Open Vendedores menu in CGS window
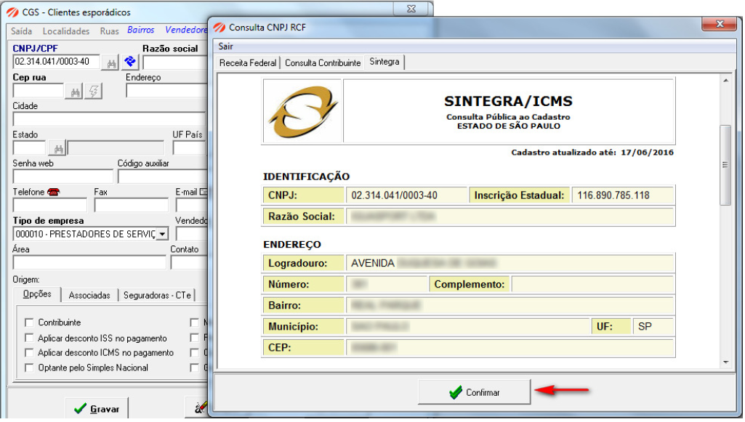745x422 pixels. (186, 30)
